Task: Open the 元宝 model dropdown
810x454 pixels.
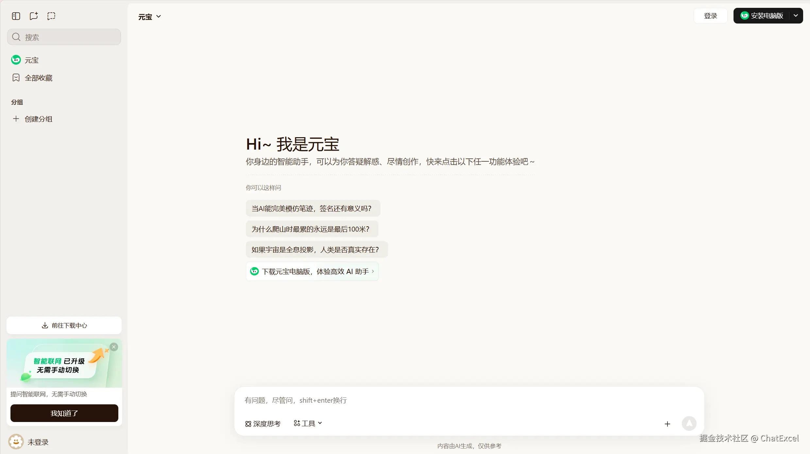Action: (150, 17)
